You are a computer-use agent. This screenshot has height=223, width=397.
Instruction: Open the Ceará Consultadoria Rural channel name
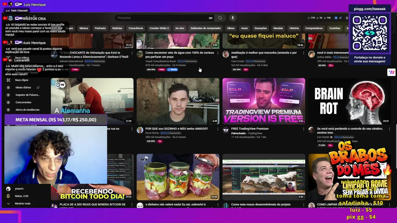pos(160,61)
